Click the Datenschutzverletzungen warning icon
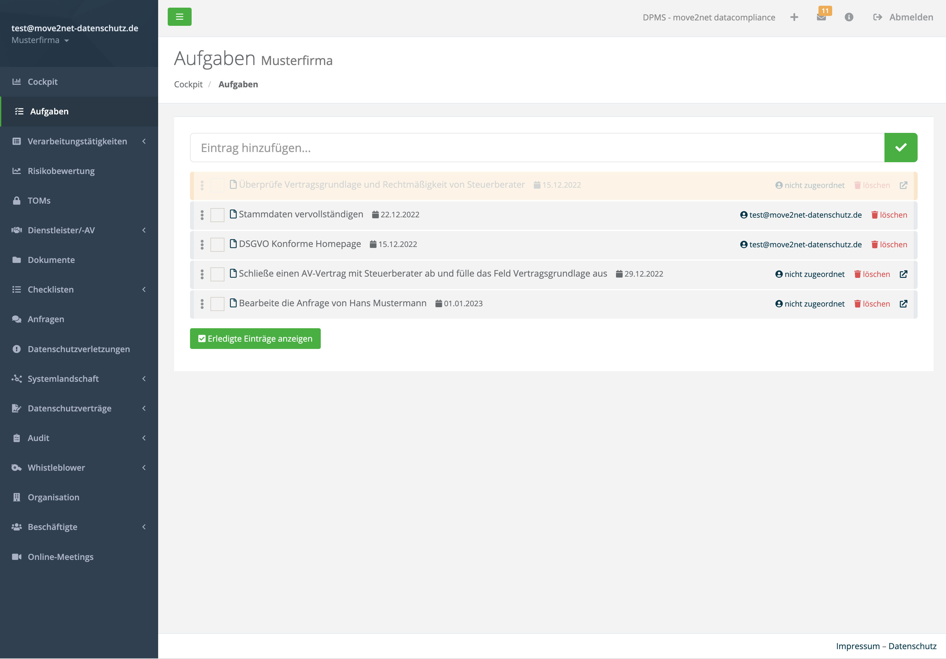The height and width of the screenshot is (659, 946). coord(17,349)
